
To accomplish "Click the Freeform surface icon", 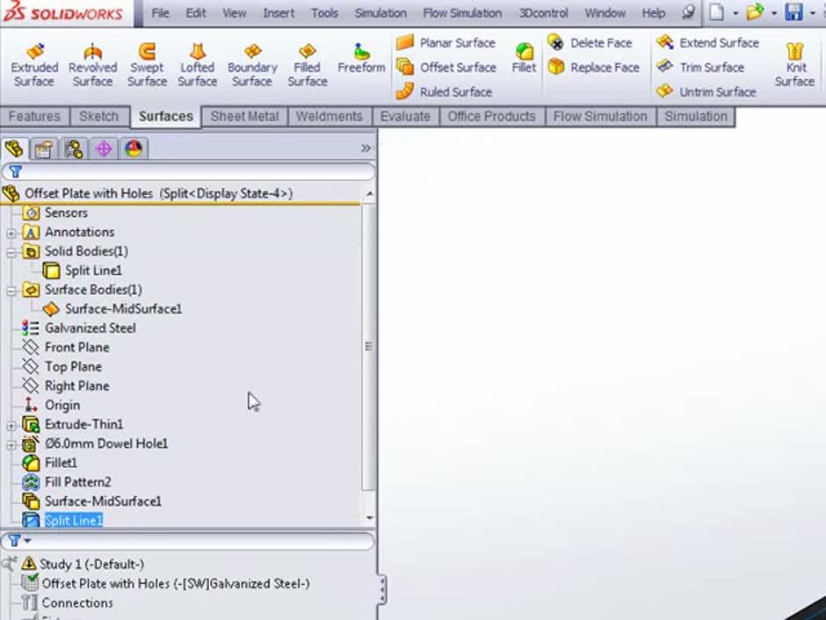I will 361,58.
